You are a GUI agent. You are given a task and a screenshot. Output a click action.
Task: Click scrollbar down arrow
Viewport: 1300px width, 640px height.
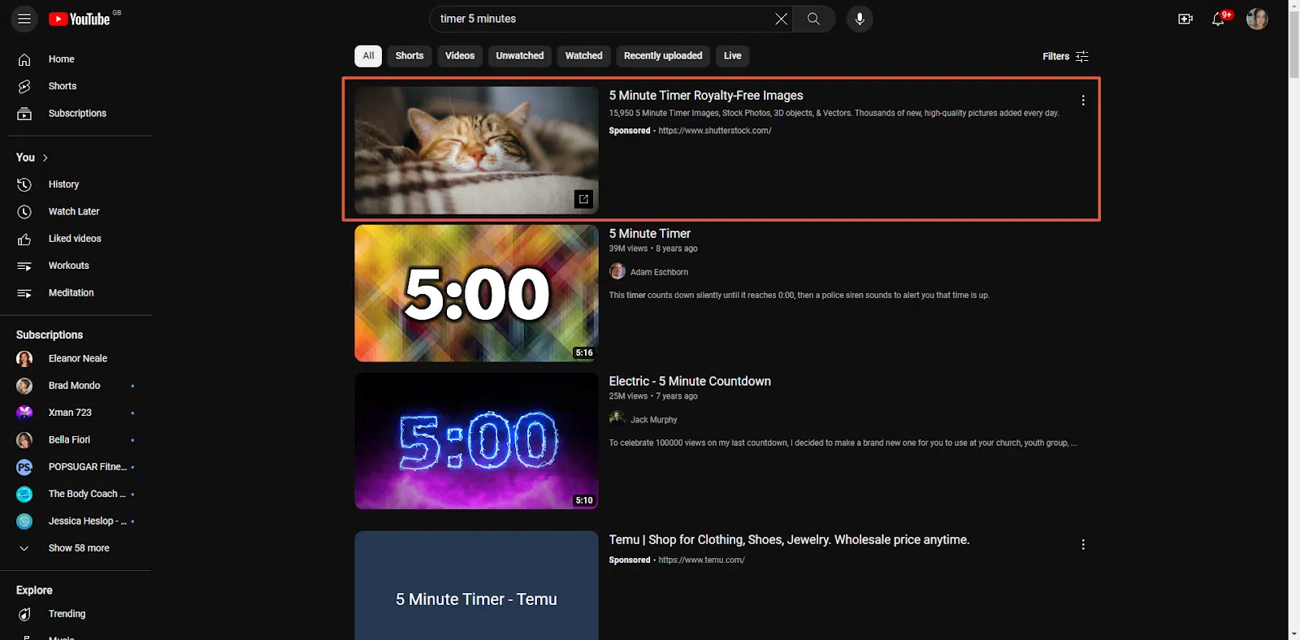coord(1293,634)
